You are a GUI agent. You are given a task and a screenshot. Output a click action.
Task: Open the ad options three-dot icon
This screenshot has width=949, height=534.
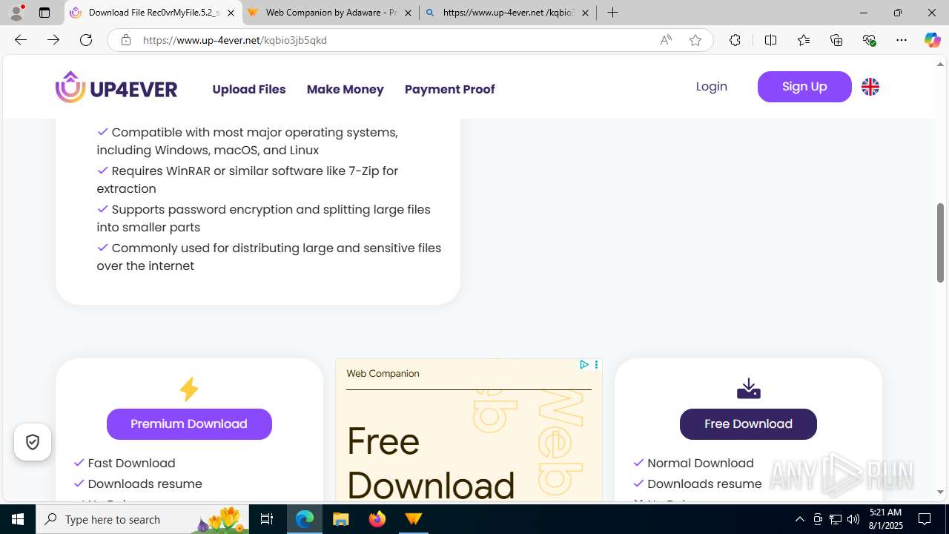point(596,365)
